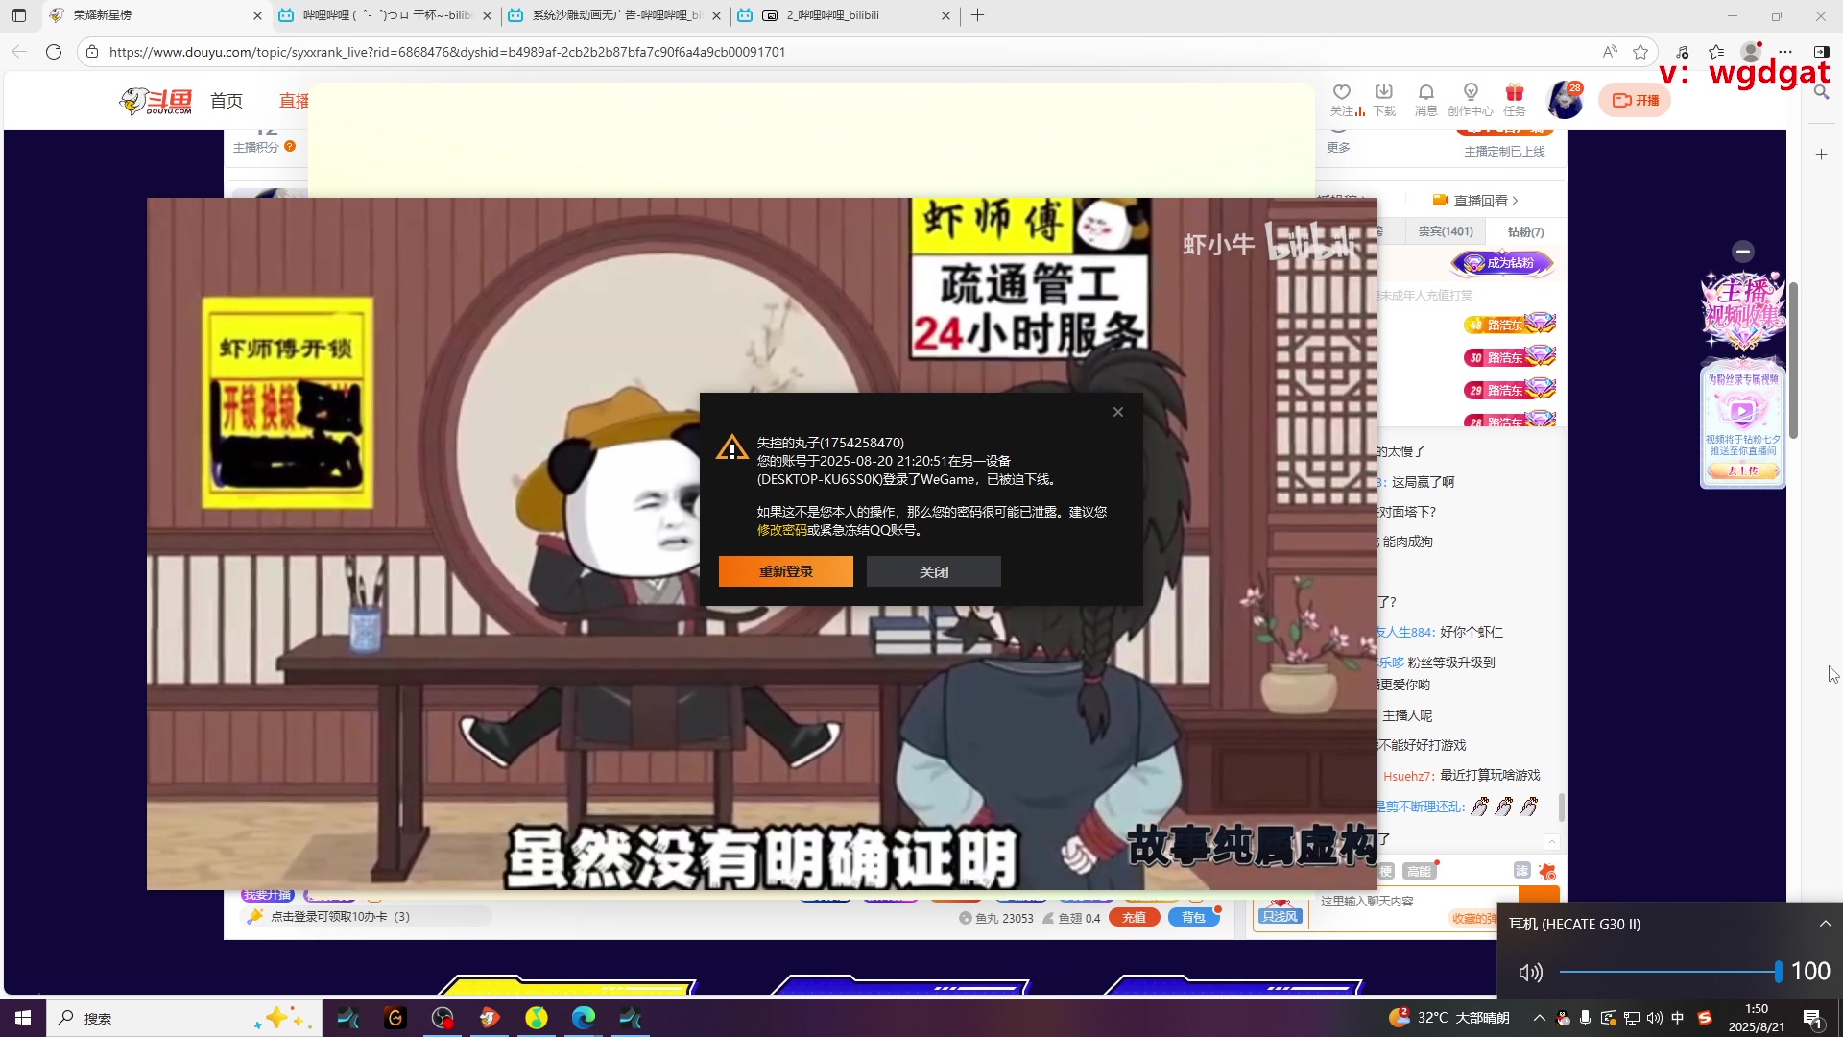1843x1037 pixels.
Task: Click the Sogou input tray icon
Action: pyautogui.click(x=1705, y=1018)
